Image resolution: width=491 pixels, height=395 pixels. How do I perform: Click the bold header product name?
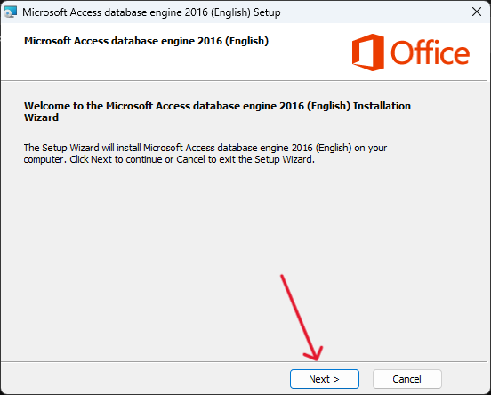146,41
